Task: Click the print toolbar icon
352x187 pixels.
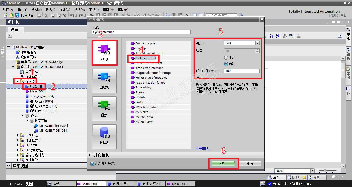Action: click(39, 15)
